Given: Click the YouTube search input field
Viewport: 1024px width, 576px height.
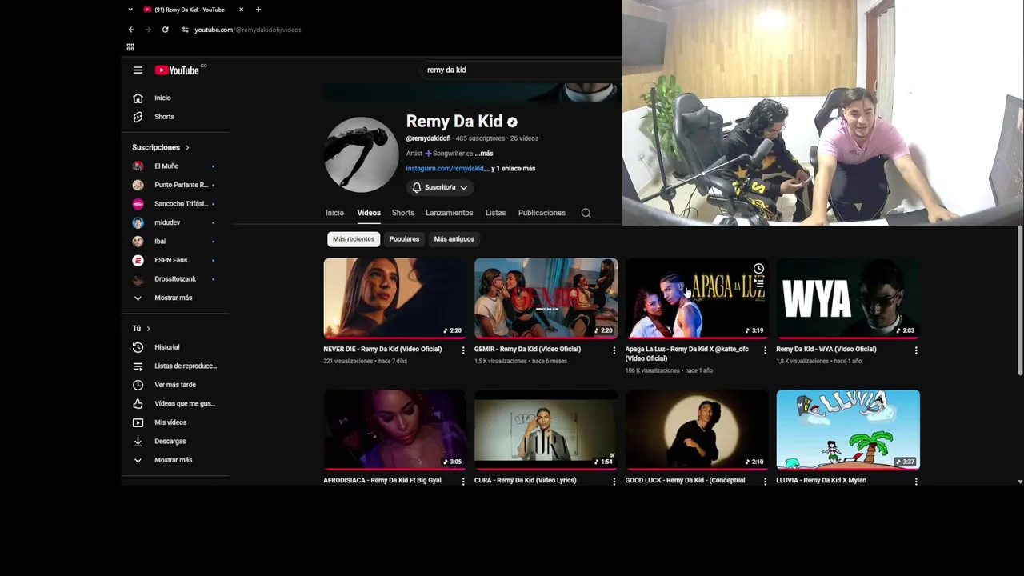Looking at the screenshot, I should [x=520, y=70].
